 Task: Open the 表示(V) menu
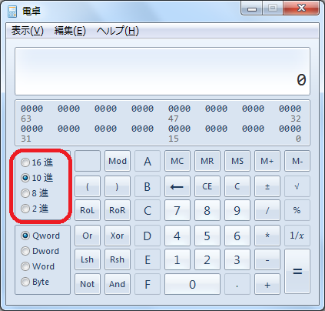[28, 31]
